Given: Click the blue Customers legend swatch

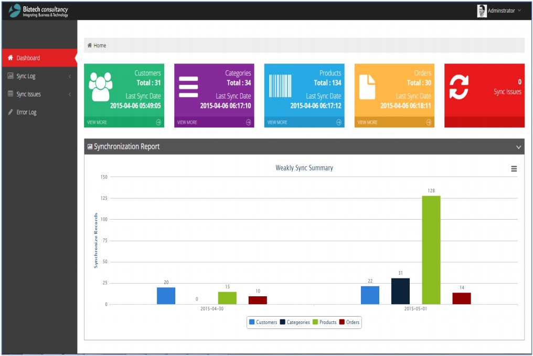Looking at the screenshot, I should (x=252, y=322).
